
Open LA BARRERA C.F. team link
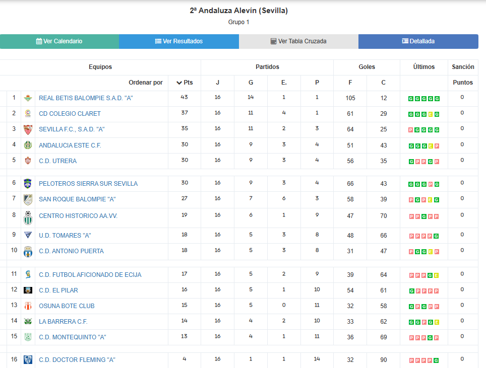(63, 322)
